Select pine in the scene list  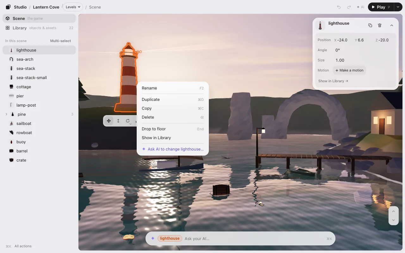[x=39, y=114]
